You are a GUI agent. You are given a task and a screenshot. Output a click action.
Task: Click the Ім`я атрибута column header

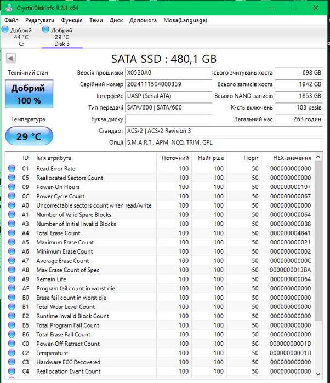click(95, 158)
